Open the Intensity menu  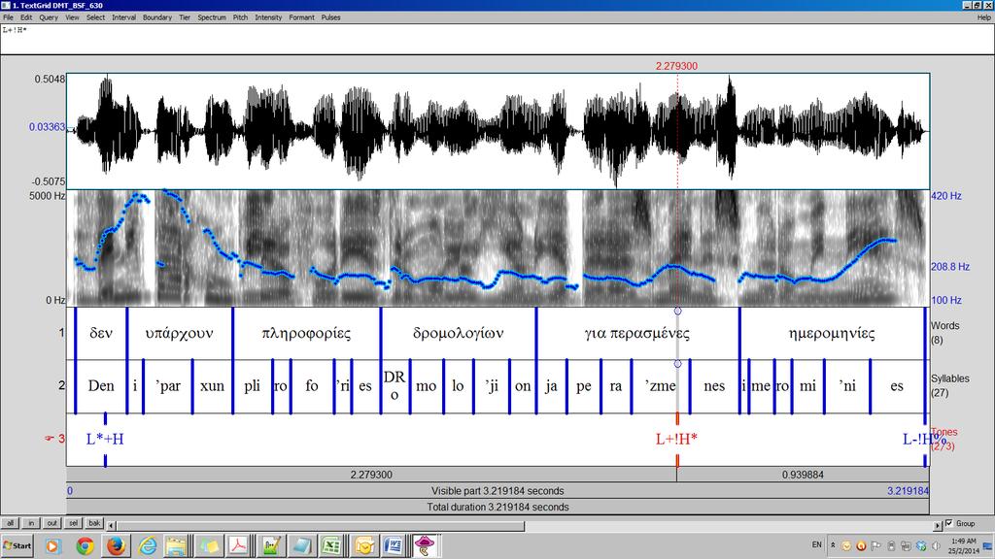pos(268,17)
